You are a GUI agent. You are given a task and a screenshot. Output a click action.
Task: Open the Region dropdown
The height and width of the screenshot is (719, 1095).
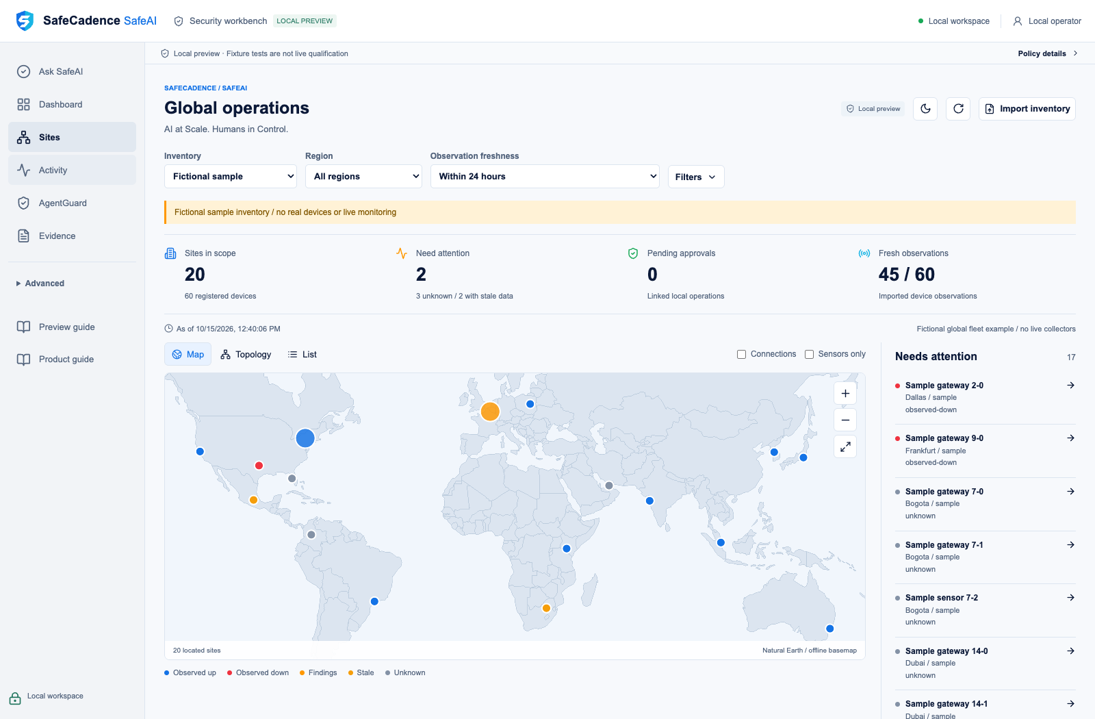(363, 177)
